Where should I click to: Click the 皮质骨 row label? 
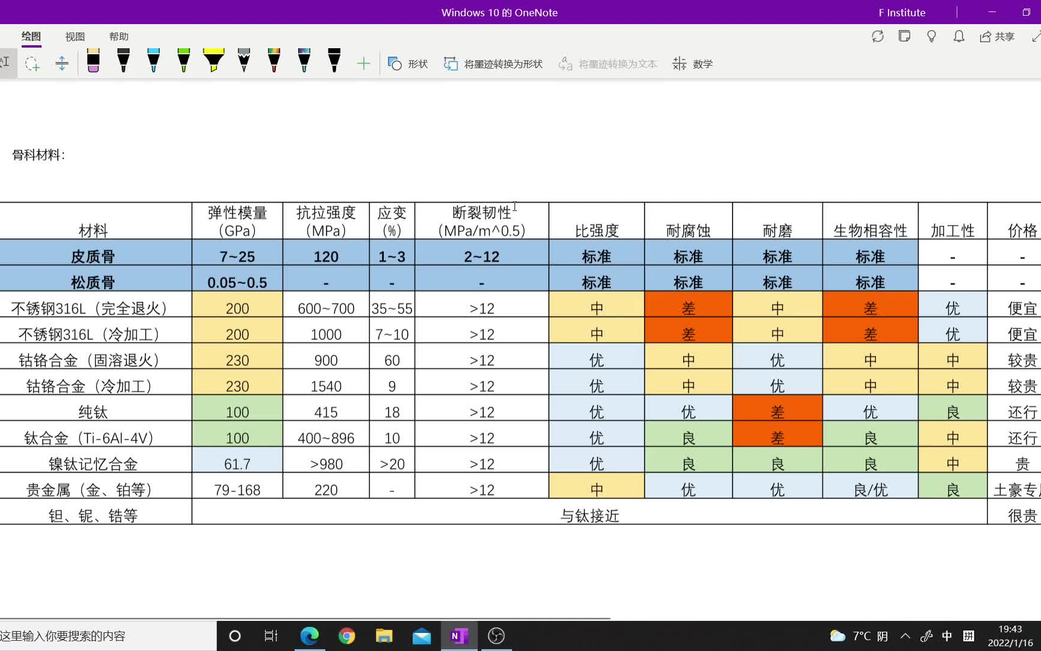pyautogui.click(x=93, y=257)
